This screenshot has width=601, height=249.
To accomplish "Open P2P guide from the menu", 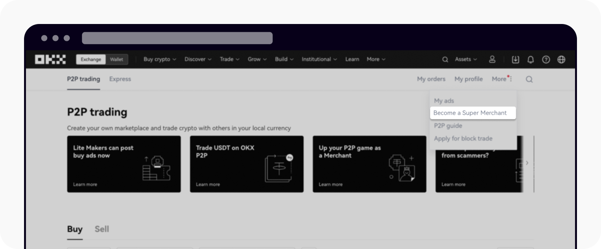I will pos(448,126).
